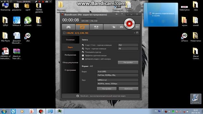
Task: Take a screenshot with Bandicam camera icon
Action: coord(121,27)
